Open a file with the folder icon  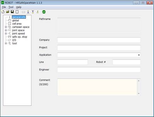8,12
